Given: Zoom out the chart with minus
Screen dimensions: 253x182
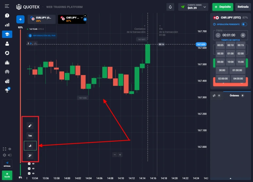Looking at the screenshot, I should 115,155.
